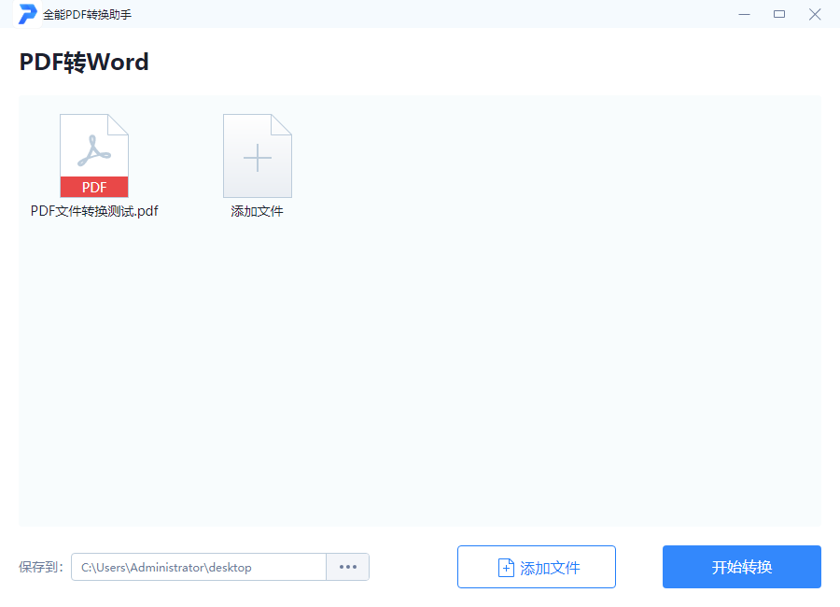Click the PDF document icon on file thumbnail
The width and height of the screenshot is (840, 607).
pos(94,149)
